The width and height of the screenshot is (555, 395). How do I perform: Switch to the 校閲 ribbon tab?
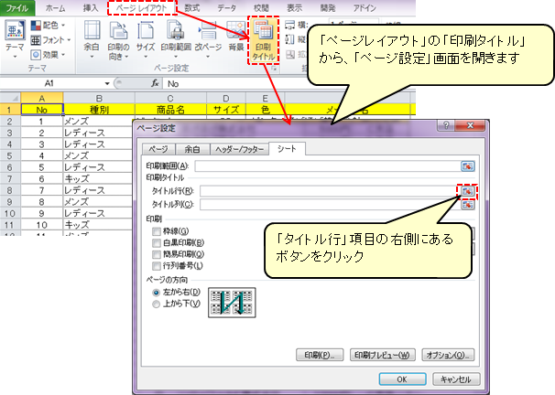261,8
